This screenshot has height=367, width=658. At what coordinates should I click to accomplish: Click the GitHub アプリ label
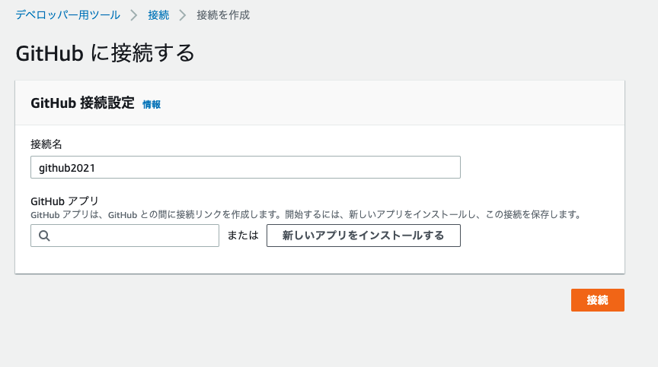65,201
